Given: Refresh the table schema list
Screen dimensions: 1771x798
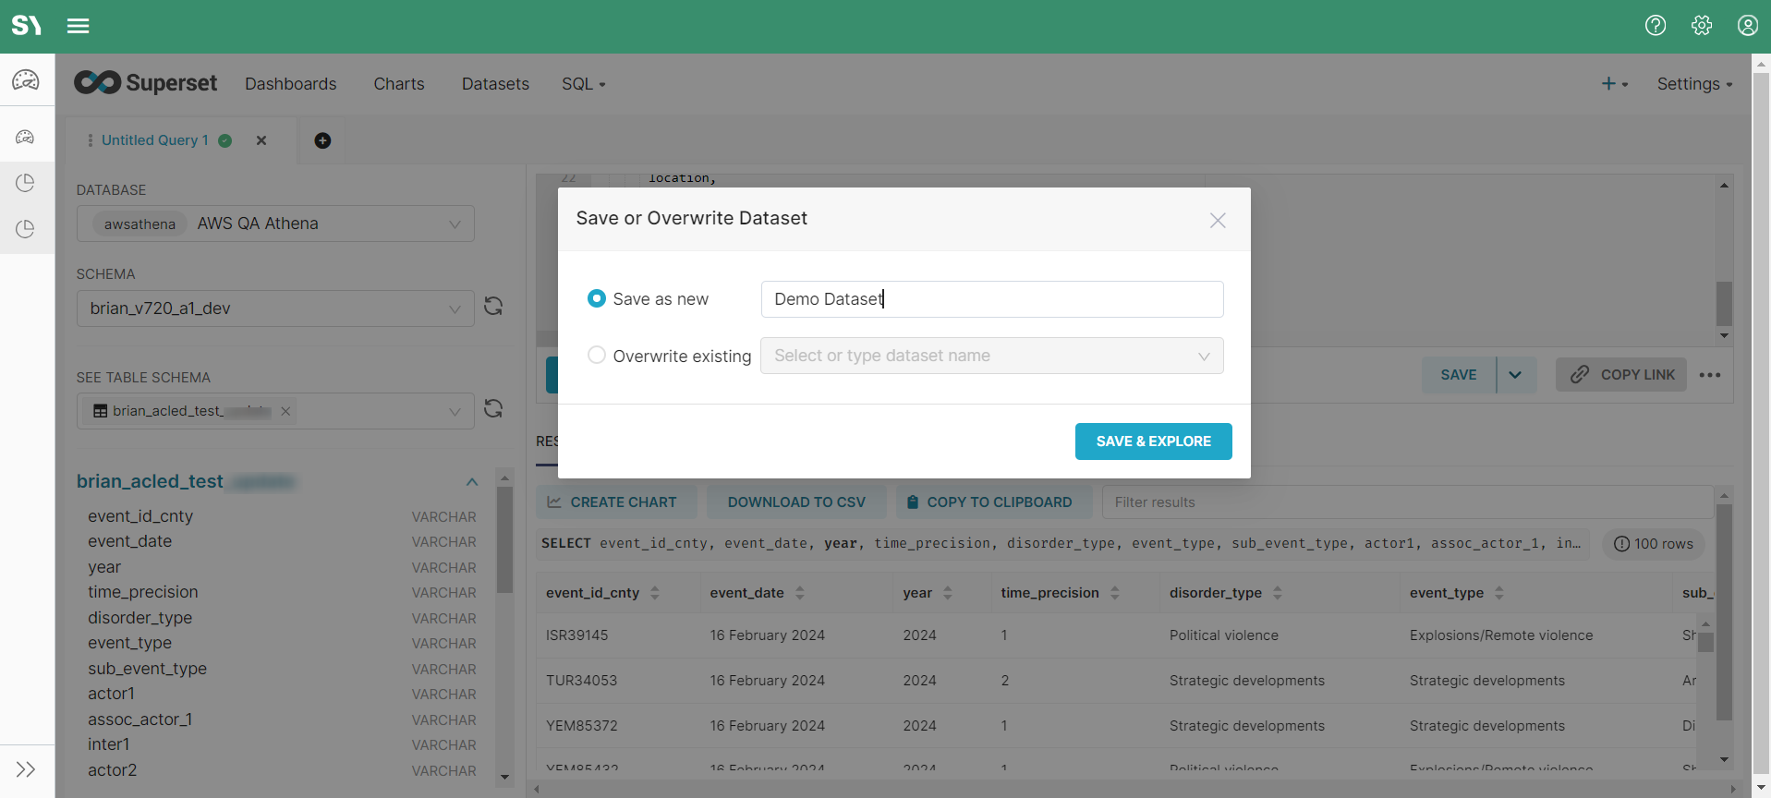Looking at the screenshot, I should [x=493, y=409].
